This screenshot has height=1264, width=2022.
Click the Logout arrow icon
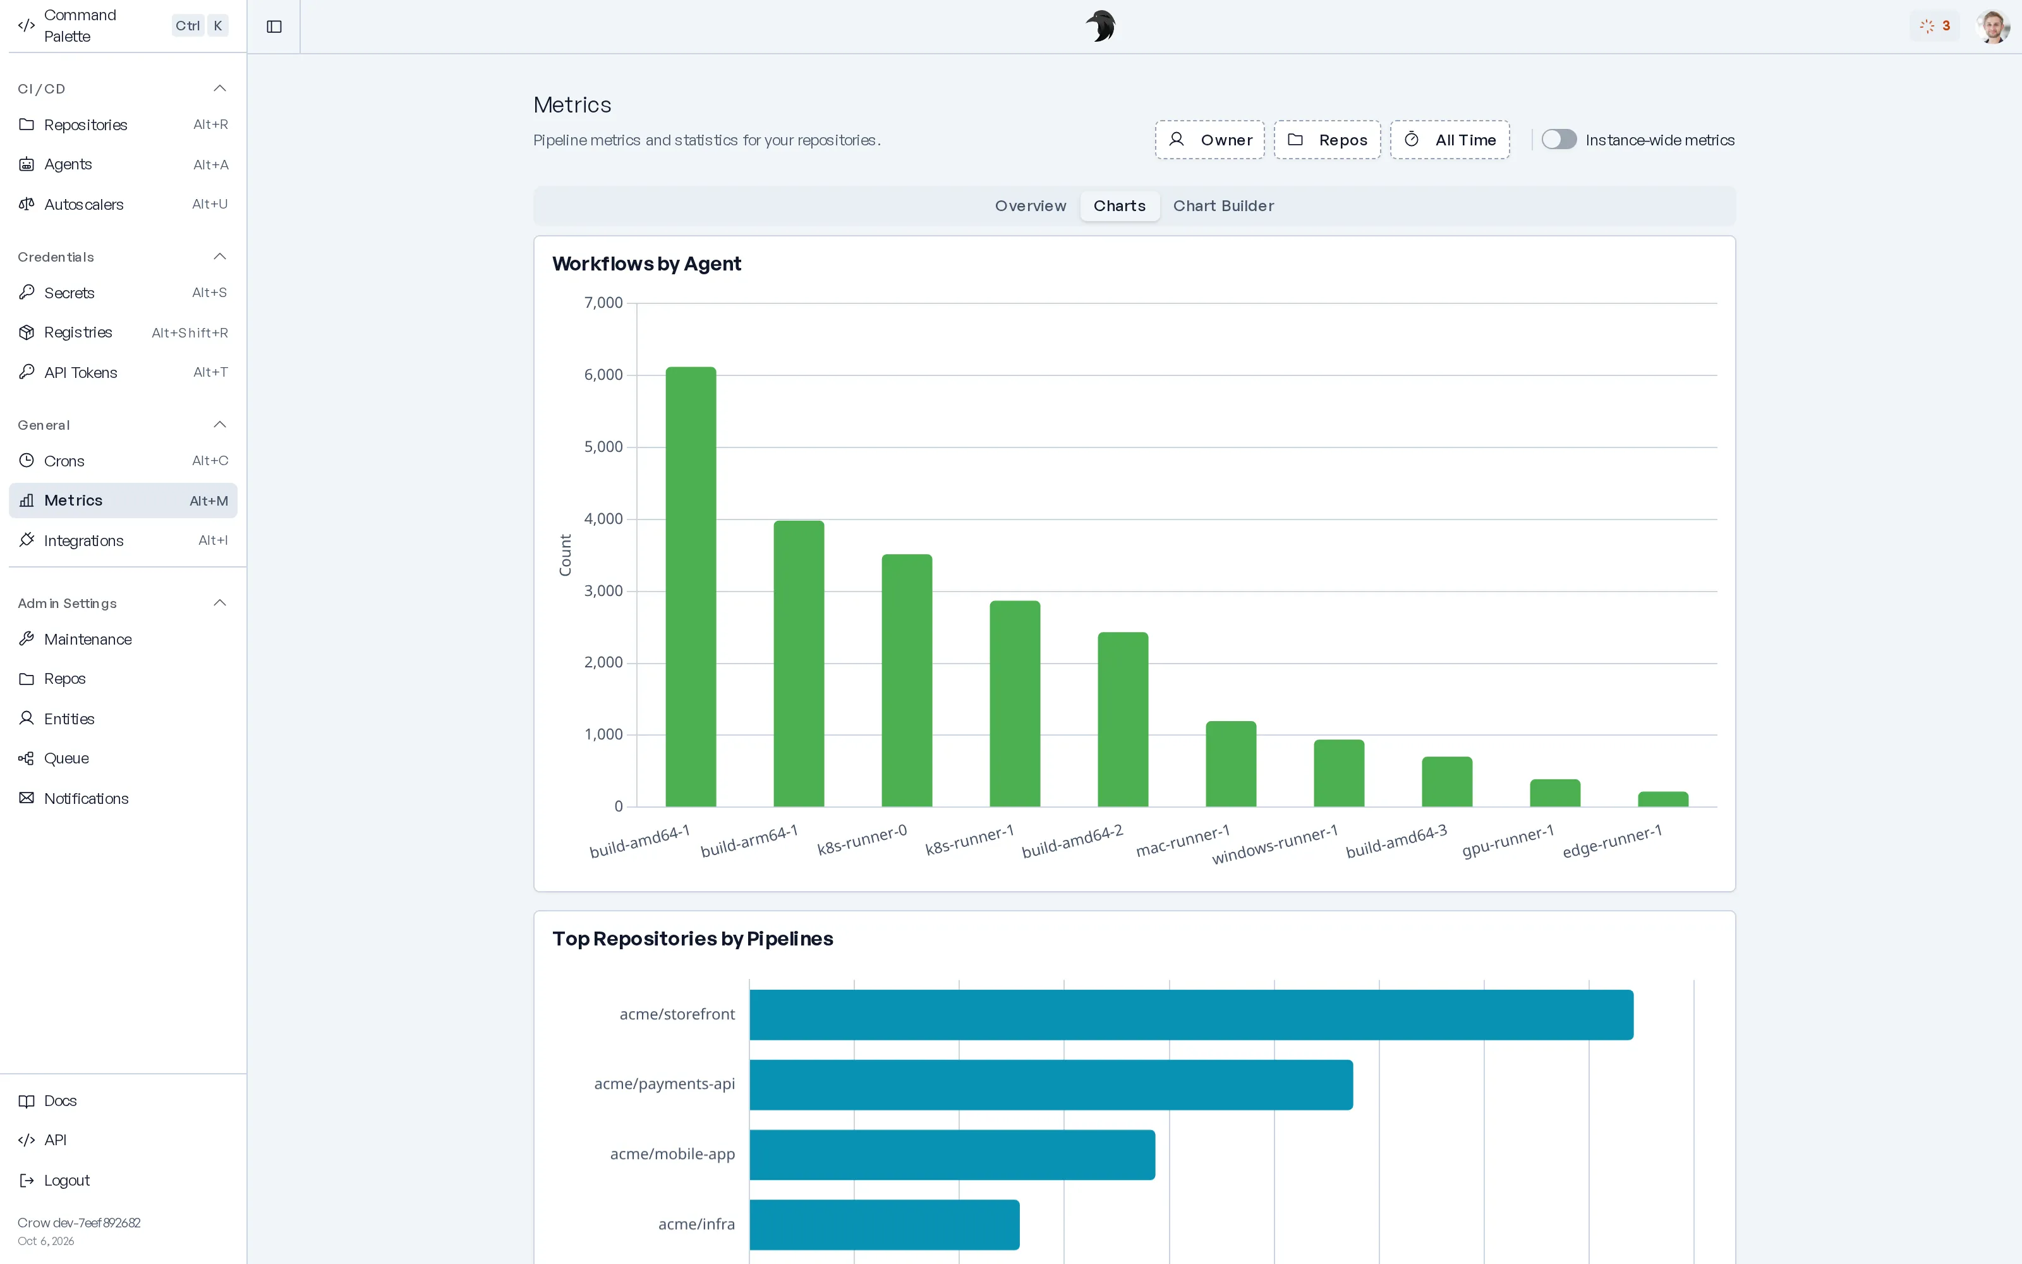27,1181
